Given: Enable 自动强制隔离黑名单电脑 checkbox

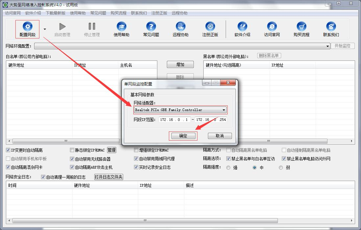Looking at the screenshot, I should (284, 150).
